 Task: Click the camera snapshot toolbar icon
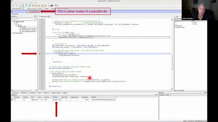pos(51,6)
